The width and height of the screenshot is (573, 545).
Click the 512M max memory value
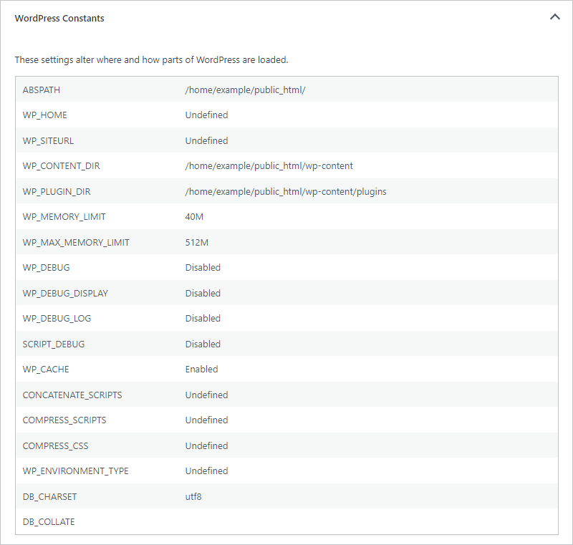tap(197, 242)
